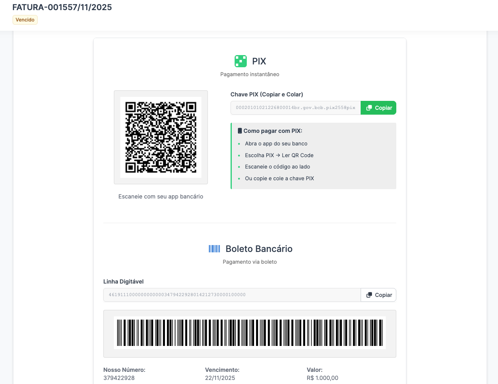Screen dimensions: 498x384
Task: Click the green PIX logo icon
Action: pos(241,61)
